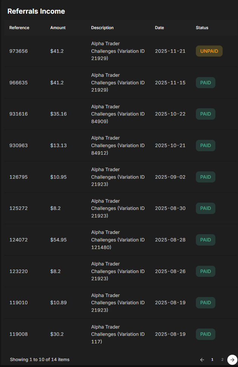
Task: Click the next page arrow icon
Action: 232,359
